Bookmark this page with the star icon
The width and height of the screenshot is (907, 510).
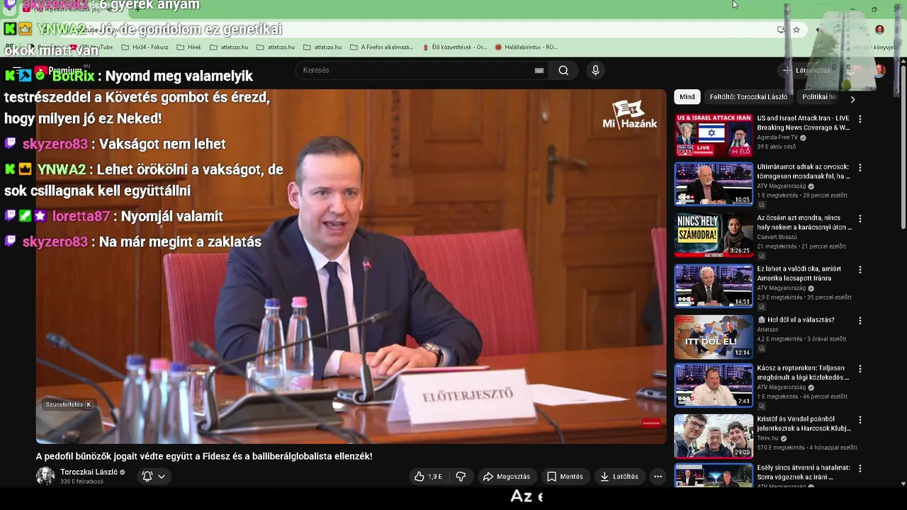[796, 30]
